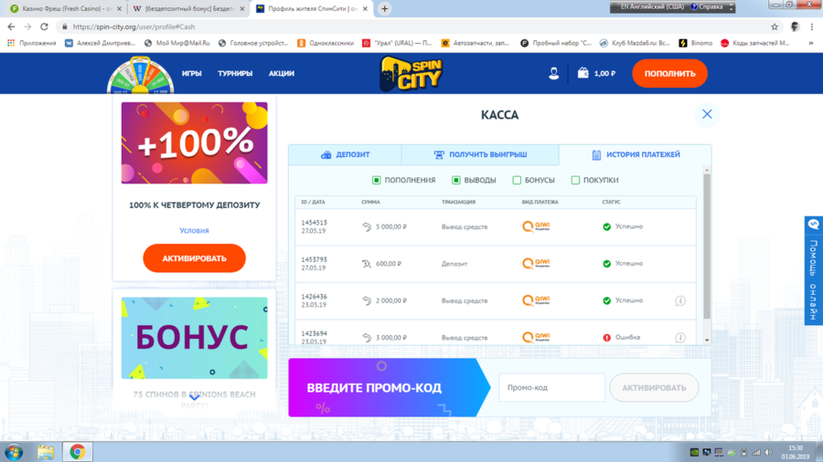Click the fortune wheel icon
823x462 pixels.
(x=140, y=77)
